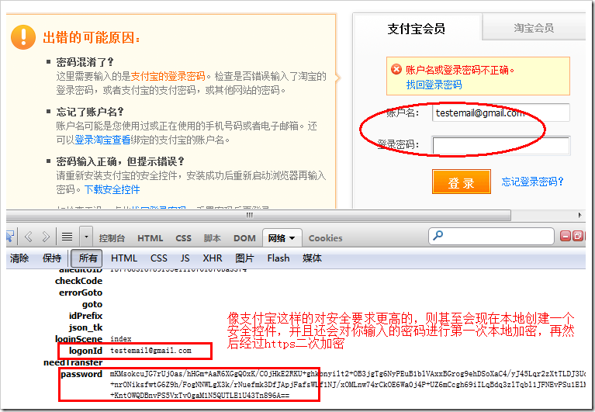The image size is (595, 412).
Task: Expand the 网络 tab dropdown menu
Action: pyautogui.click(x=294, y=238)
